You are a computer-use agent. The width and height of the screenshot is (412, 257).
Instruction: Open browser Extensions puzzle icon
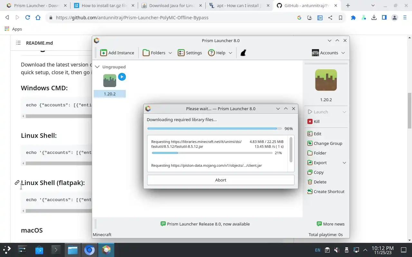point(353,18)
